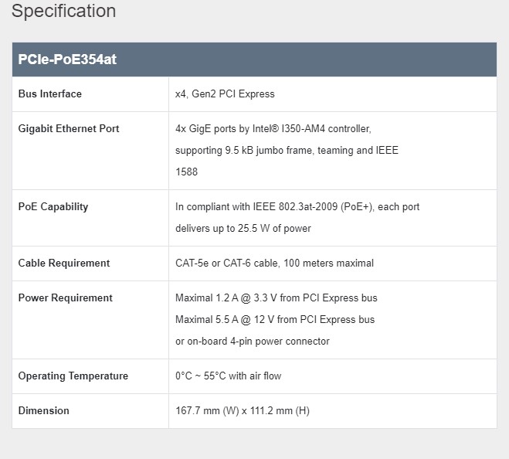Select the on-board 4-pin power connector line
The image size is (509, 459).
tap(253, 342)
